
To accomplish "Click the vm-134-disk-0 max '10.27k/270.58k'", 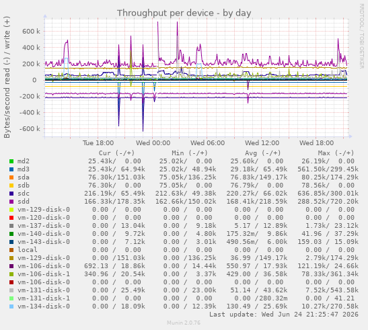I will click(x=330, y=306).
